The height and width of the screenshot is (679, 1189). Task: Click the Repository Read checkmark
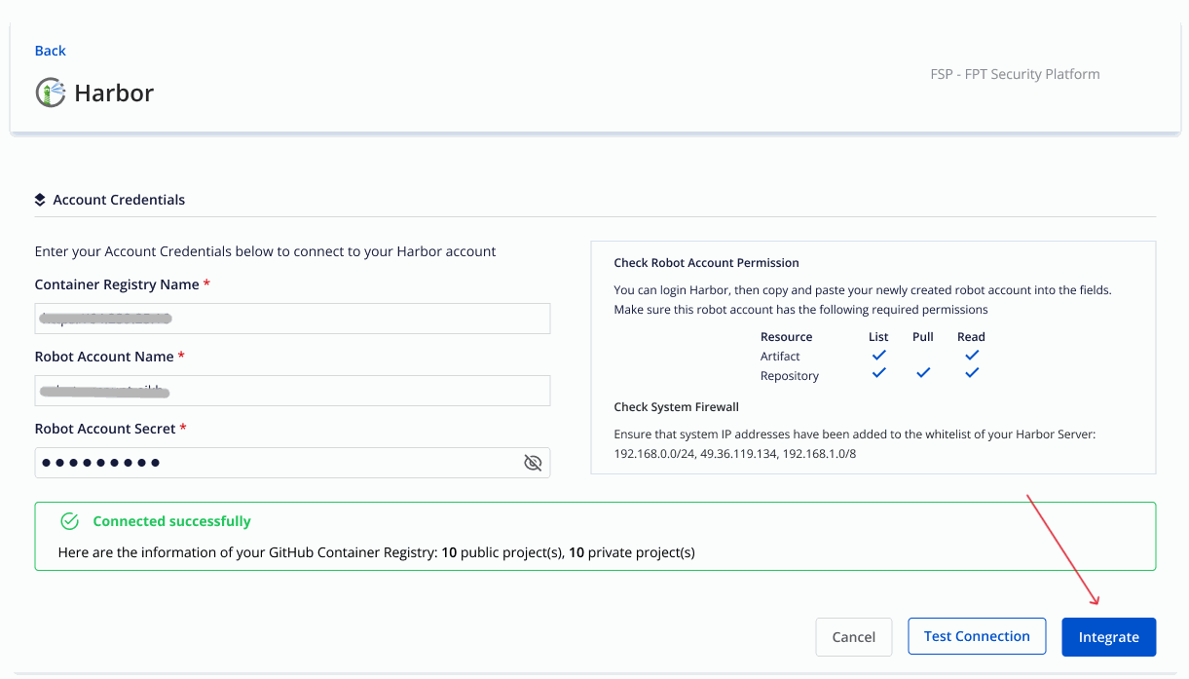[971, 373]
